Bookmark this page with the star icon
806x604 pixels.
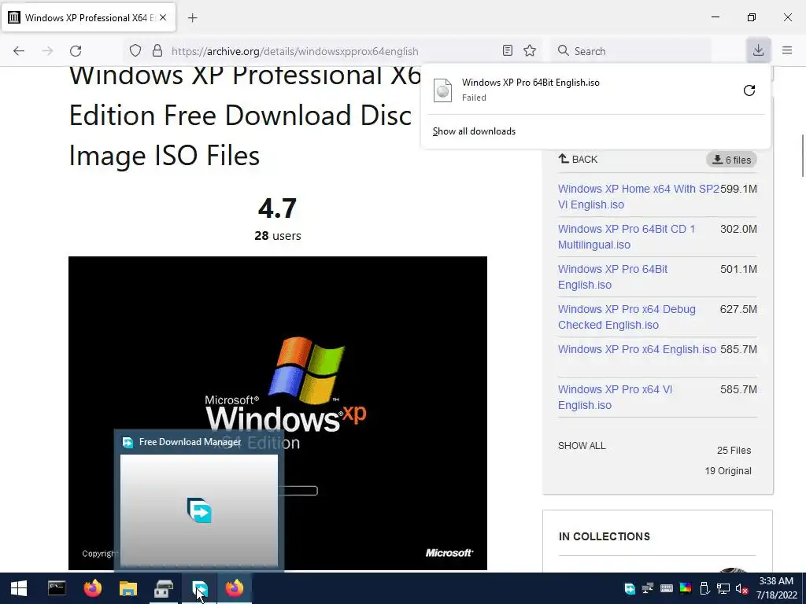530,50
